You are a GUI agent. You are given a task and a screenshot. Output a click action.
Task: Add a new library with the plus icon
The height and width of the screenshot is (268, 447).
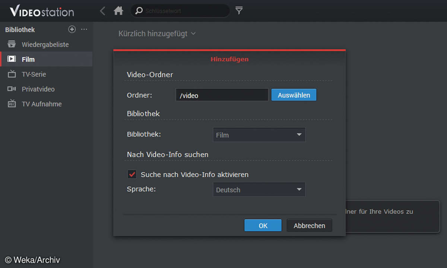coord(72,29)
